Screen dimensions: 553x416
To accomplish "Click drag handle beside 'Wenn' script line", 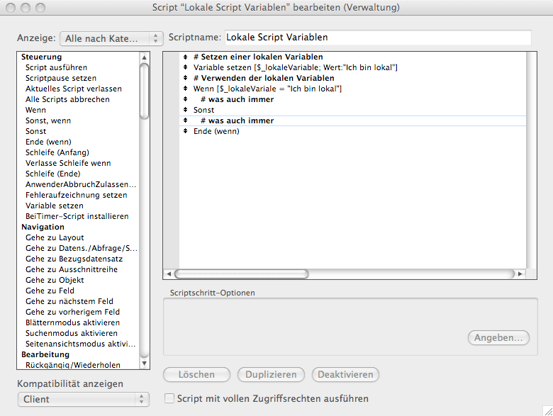I will coord(184,89).
